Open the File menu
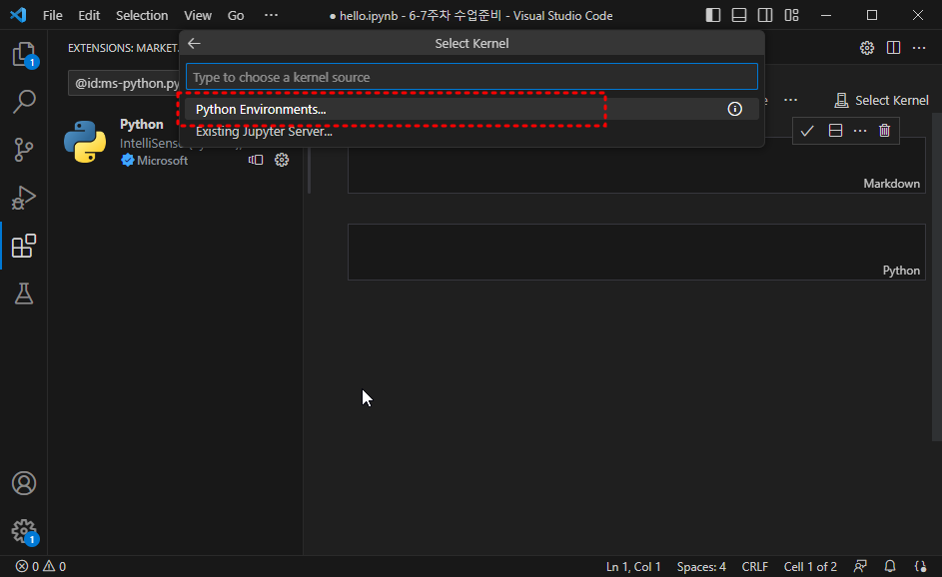The height and width of the screenshot is (577, 942). (x=52, y=15)
